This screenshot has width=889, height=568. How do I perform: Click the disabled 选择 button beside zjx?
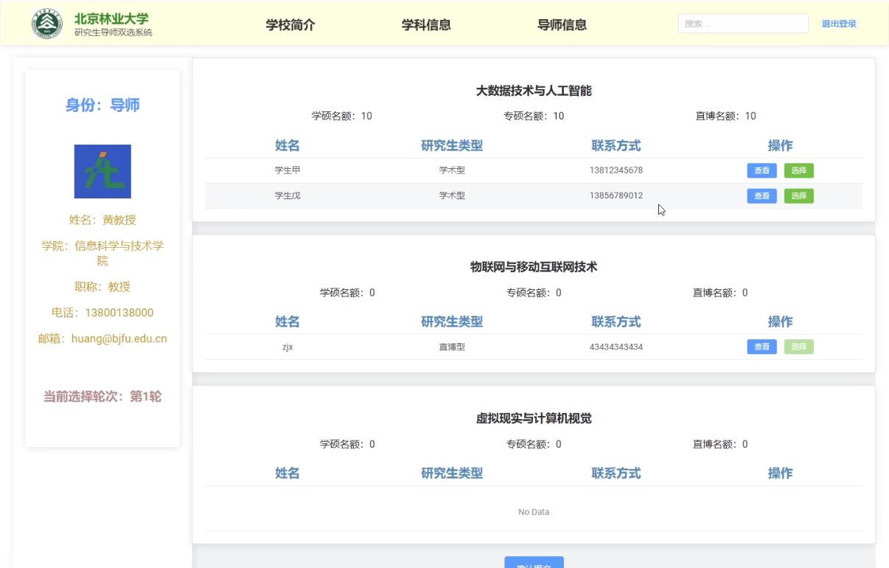click(799, 347)
